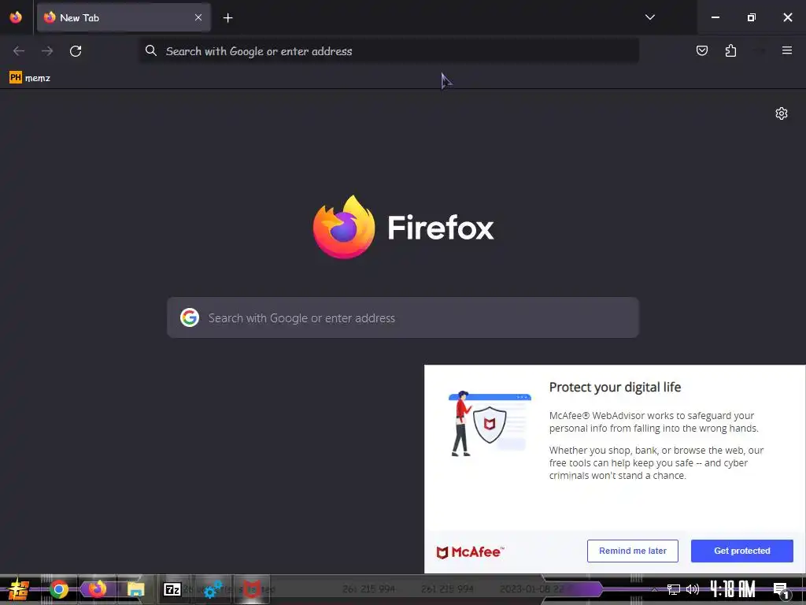The height and width of the screenshot is (605, 806).
Task: Close the New Tab tab
Action: coord(198,17)
